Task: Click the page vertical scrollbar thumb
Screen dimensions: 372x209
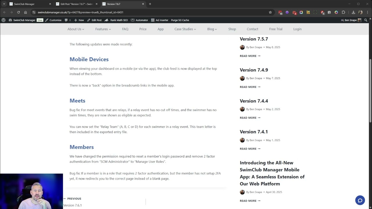Action: click(370, 91)
